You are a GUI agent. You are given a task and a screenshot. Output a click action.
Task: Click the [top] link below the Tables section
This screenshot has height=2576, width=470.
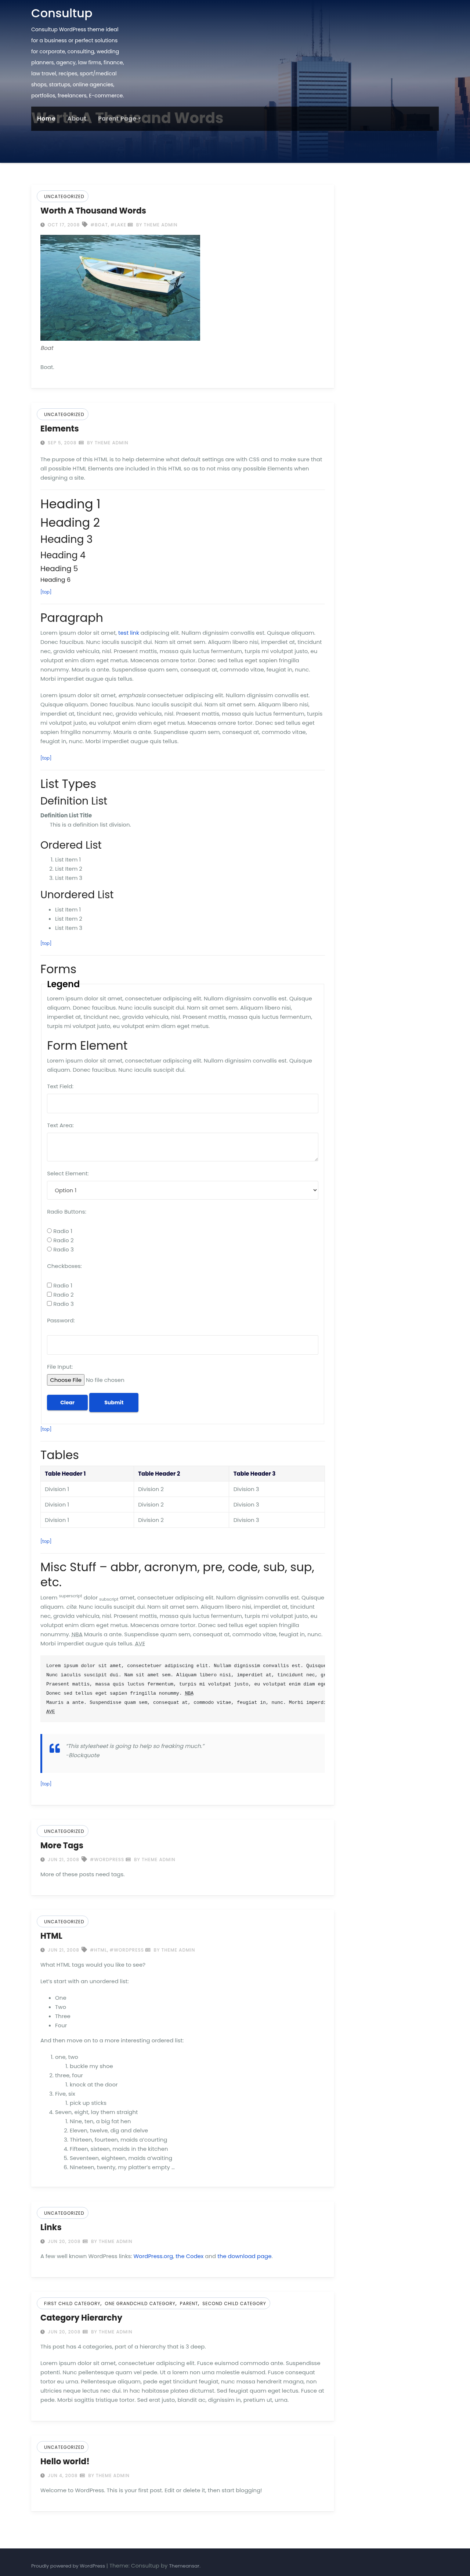[x=46, y=1541]
